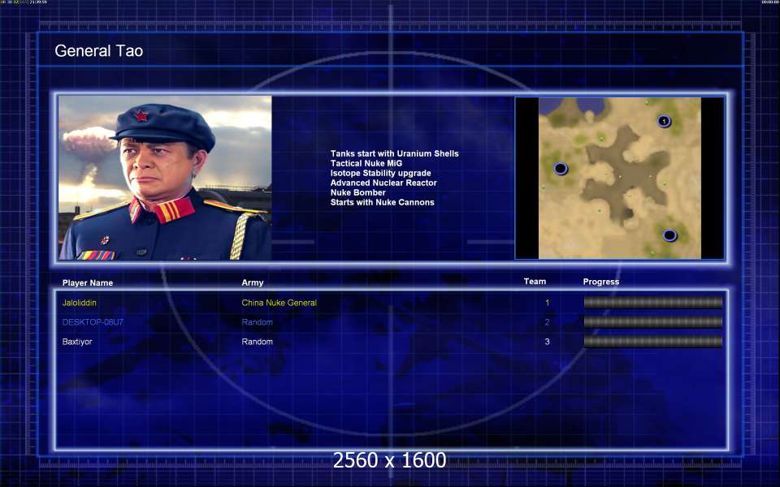Viewport: 780px width, 487px height.
Task: Click team number 2 for DESKTOP-08U7
Action: pyautogui.click(x=547, y=322)
